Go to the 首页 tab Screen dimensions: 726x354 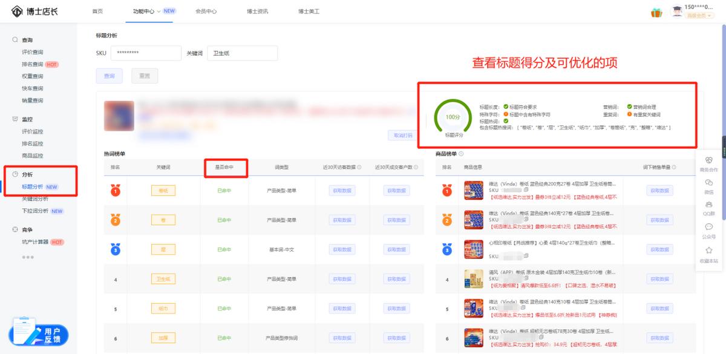[x=97, y=11]
